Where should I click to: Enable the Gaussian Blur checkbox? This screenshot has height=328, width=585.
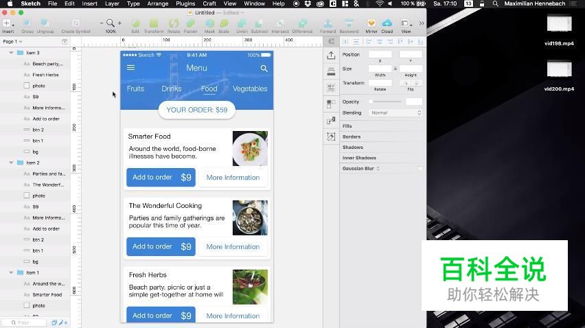pos(420,168)
